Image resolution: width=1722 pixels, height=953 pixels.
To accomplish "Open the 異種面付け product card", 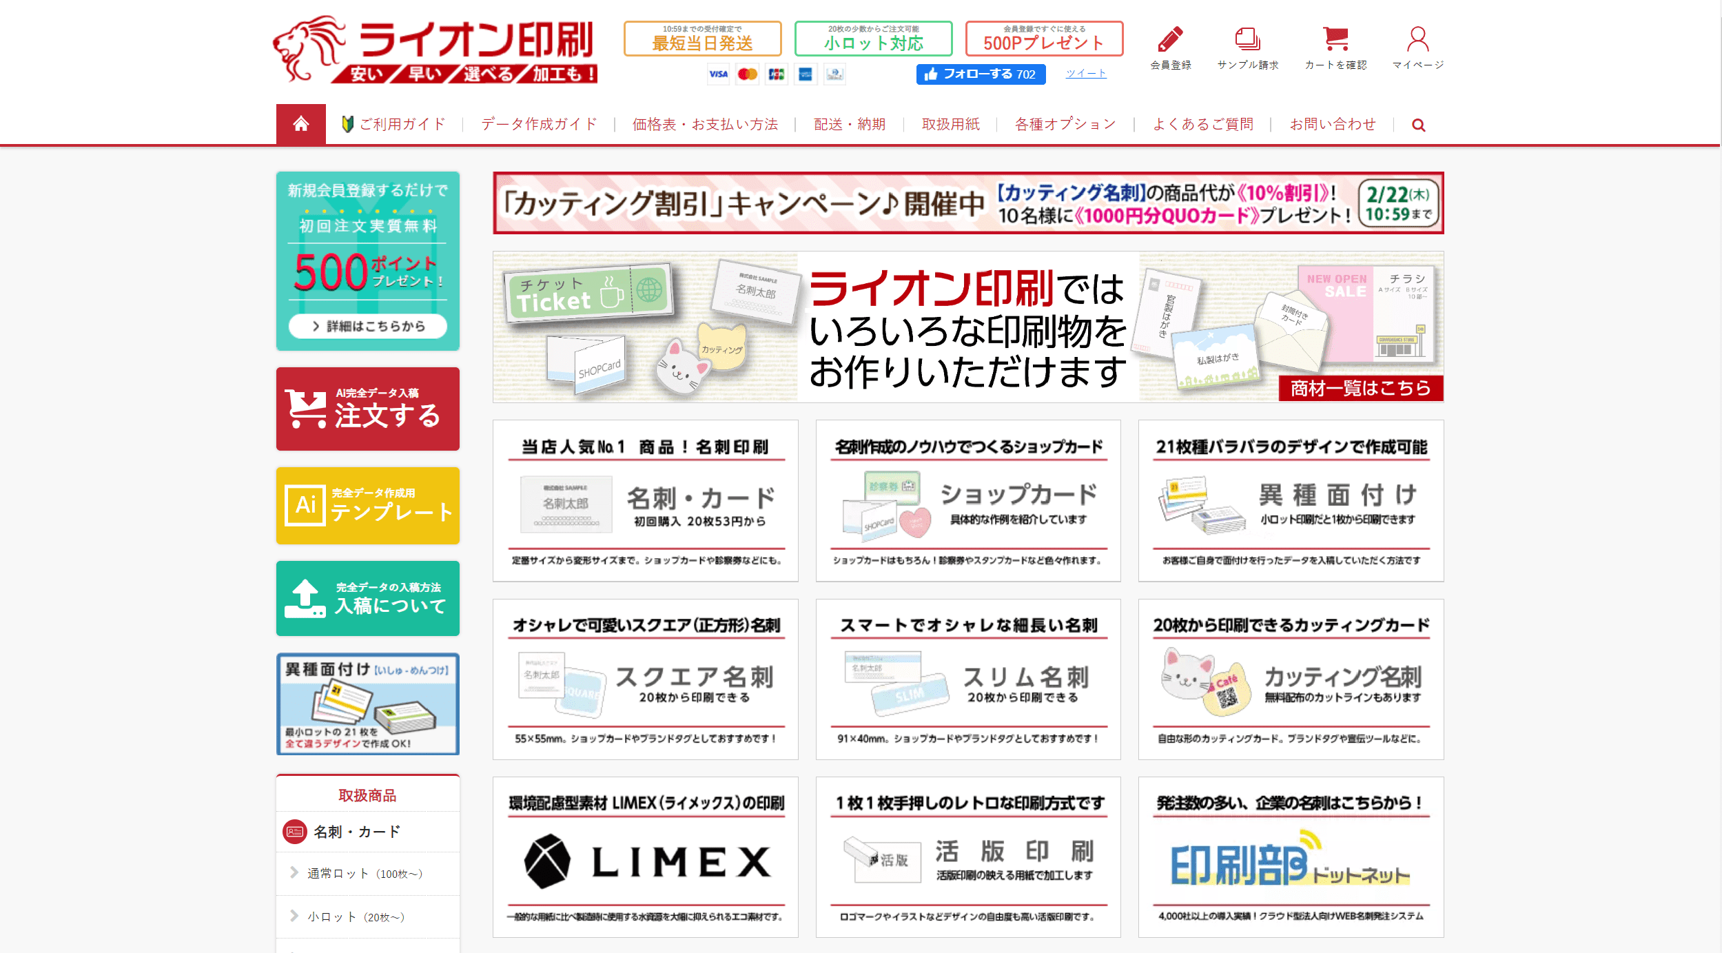I will [1291, 501].
